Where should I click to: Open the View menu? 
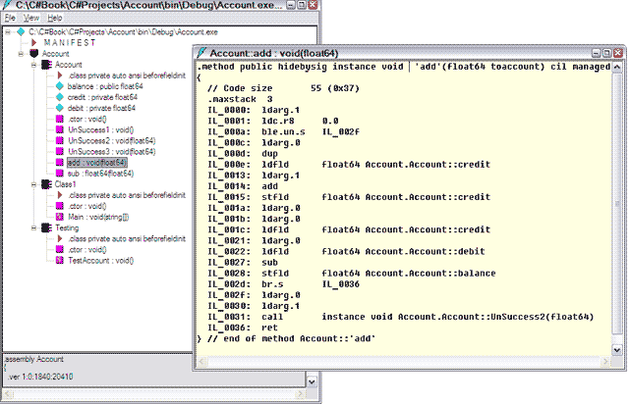point(31,19)
